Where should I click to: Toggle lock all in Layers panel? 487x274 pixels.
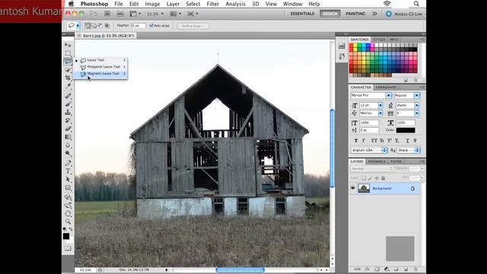click(383, 178)
